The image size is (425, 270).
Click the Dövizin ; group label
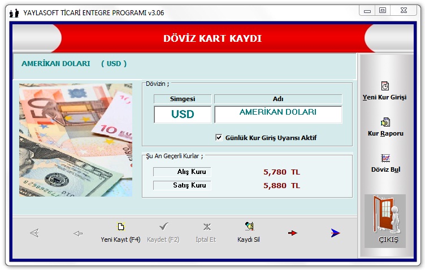pyautogui.click(x=157, y=84)
